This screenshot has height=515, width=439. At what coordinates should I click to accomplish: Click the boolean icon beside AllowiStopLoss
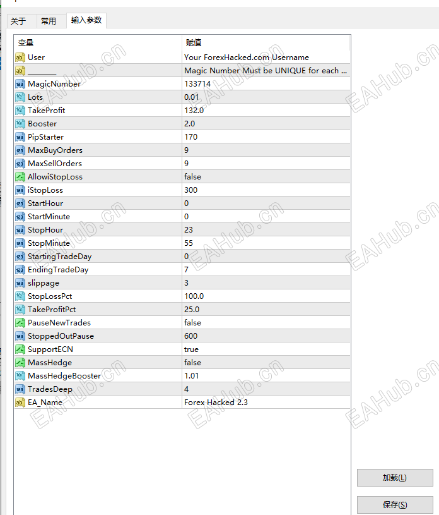click(20, 177)
